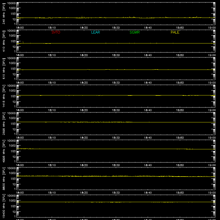Click 18:50 label under the 610 MHz plot
Viewport: 220px width, 220px height.
(x=180, y=83)
